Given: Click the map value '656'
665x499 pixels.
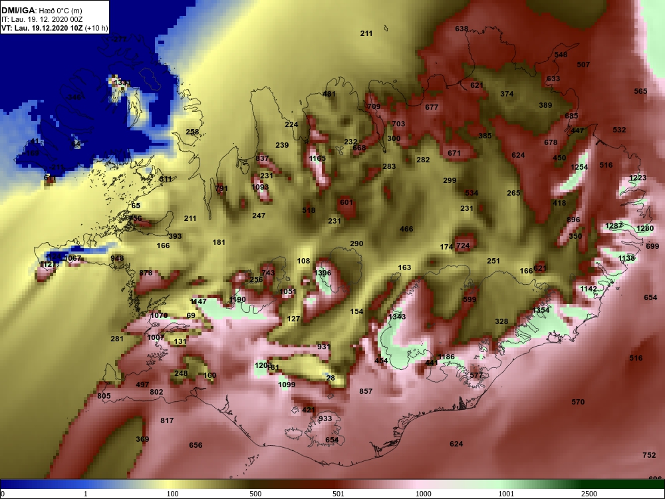Looking at the screenshot, I should tap(196, 445).
